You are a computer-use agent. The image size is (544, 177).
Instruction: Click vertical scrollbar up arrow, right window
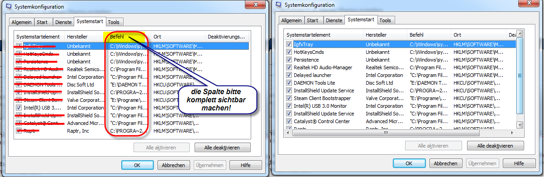point(520,34)
